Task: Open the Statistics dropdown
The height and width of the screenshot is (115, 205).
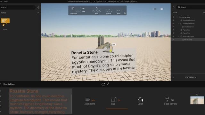Action: [x=191, y=77]
